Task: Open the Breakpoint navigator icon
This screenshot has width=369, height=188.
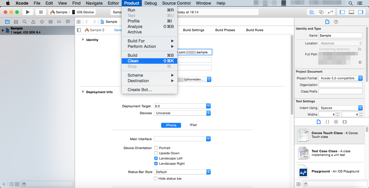Action: 59,22
